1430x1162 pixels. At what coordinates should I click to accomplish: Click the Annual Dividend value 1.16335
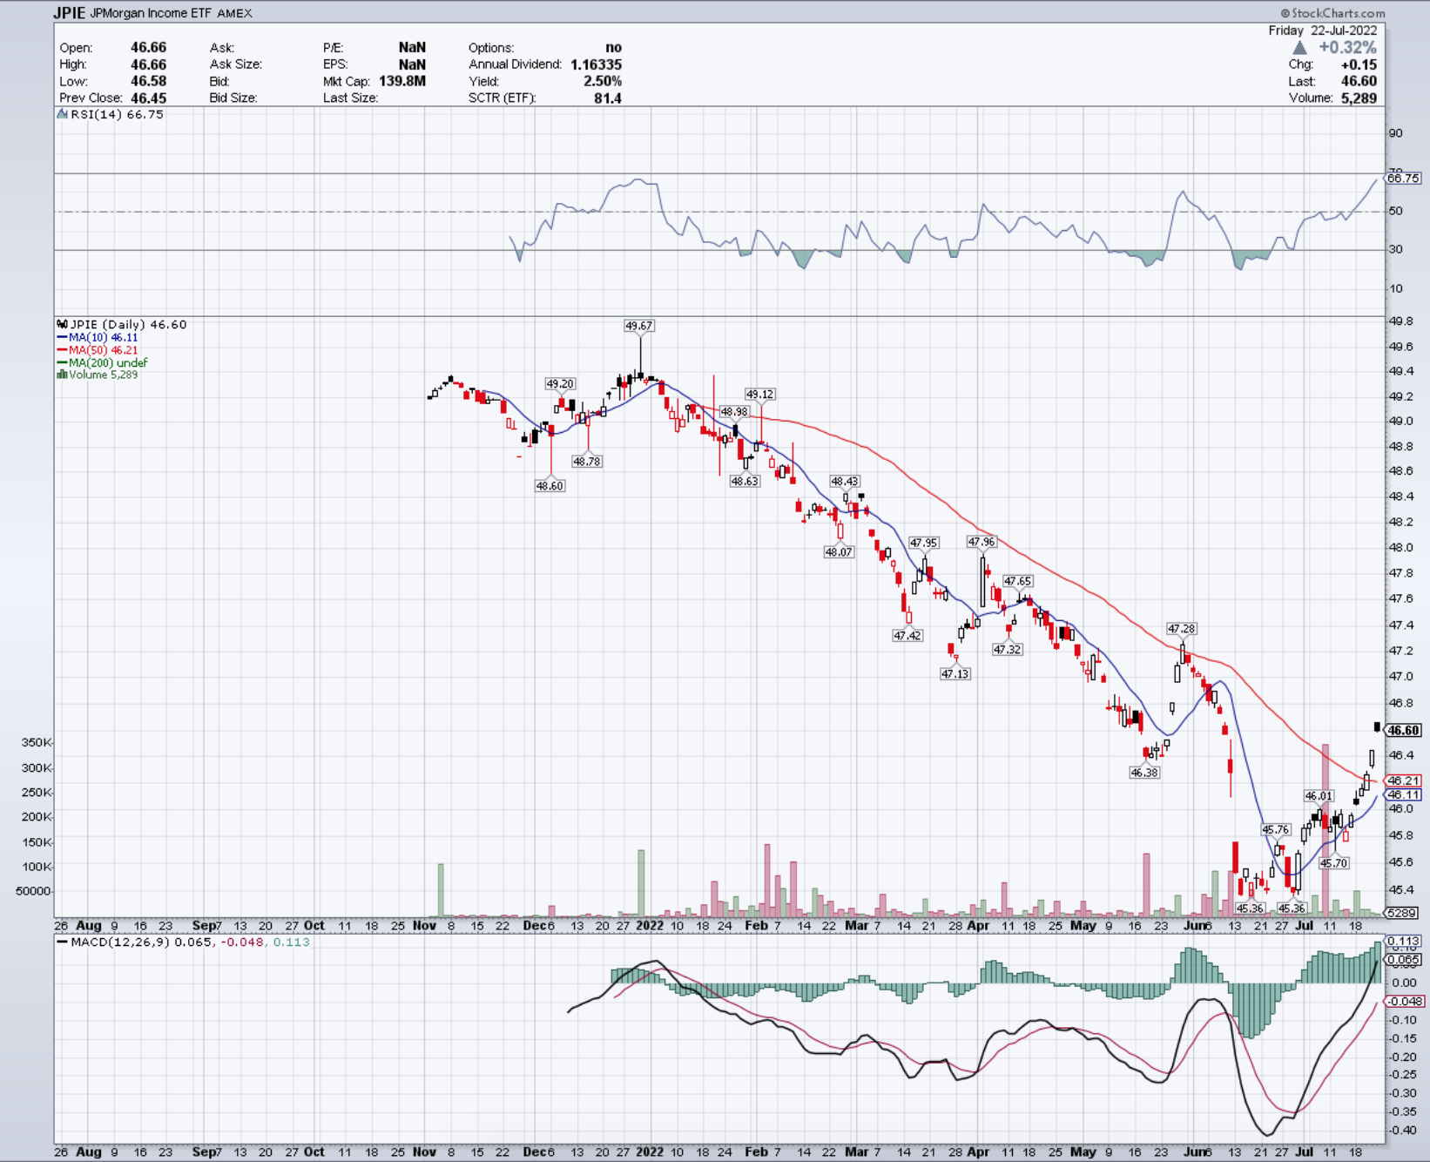coord(596,64)
